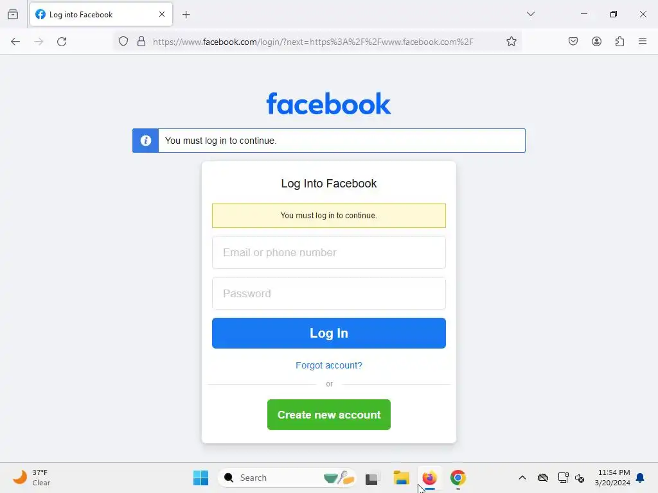
Task: Show site security padlock info
Action: tap(141, 42)
